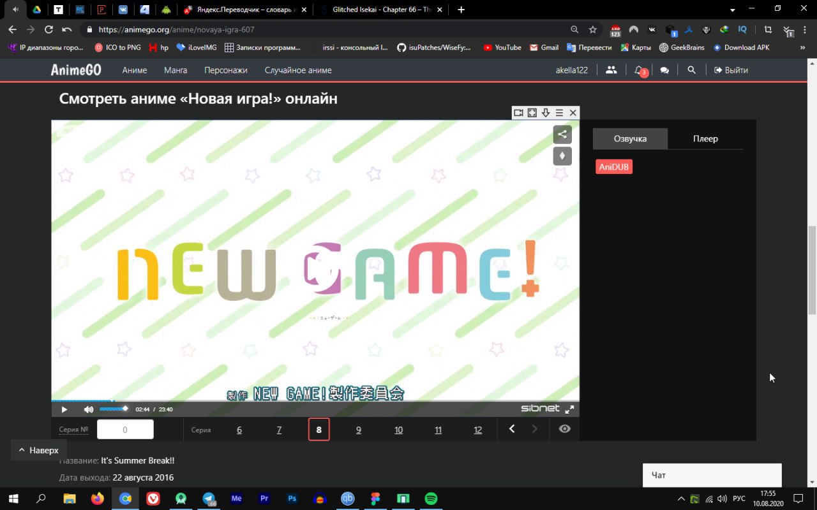Click the zoom magnifier in address bar
The width and height of the screenshot is (817, 510).
coord(574,29)
